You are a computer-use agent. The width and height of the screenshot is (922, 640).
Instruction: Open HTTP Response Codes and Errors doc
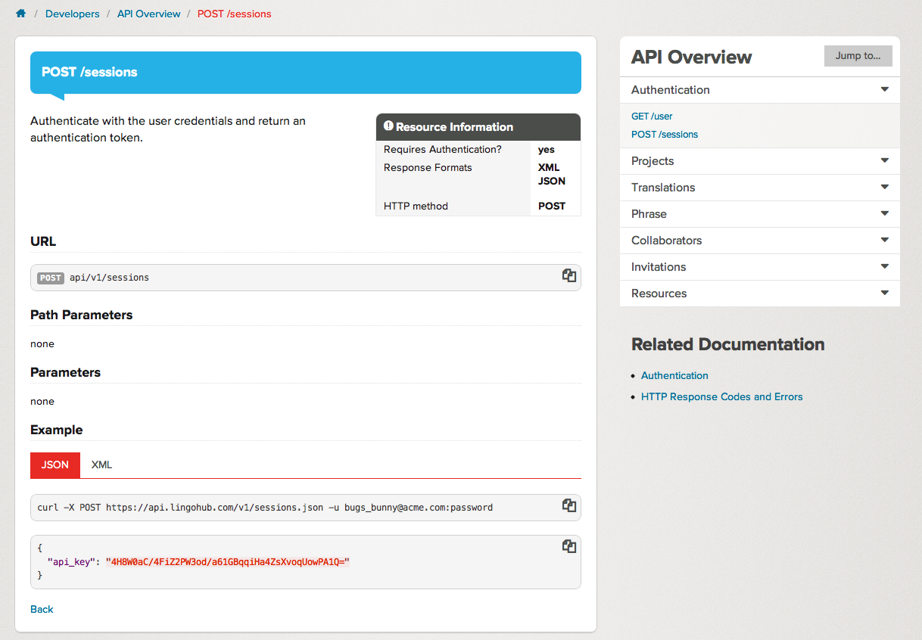pyautogui.click(x=721, y=396)
